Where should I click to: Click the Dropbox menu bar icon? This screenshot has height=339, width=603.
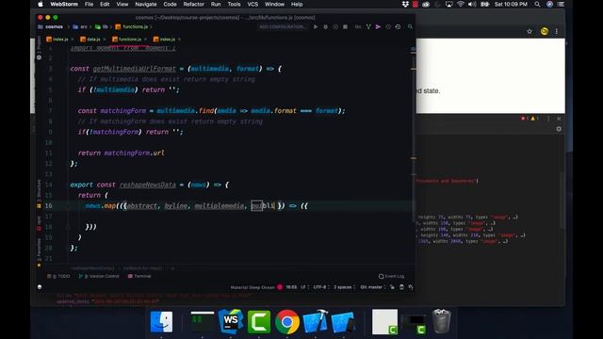point(405,4)
